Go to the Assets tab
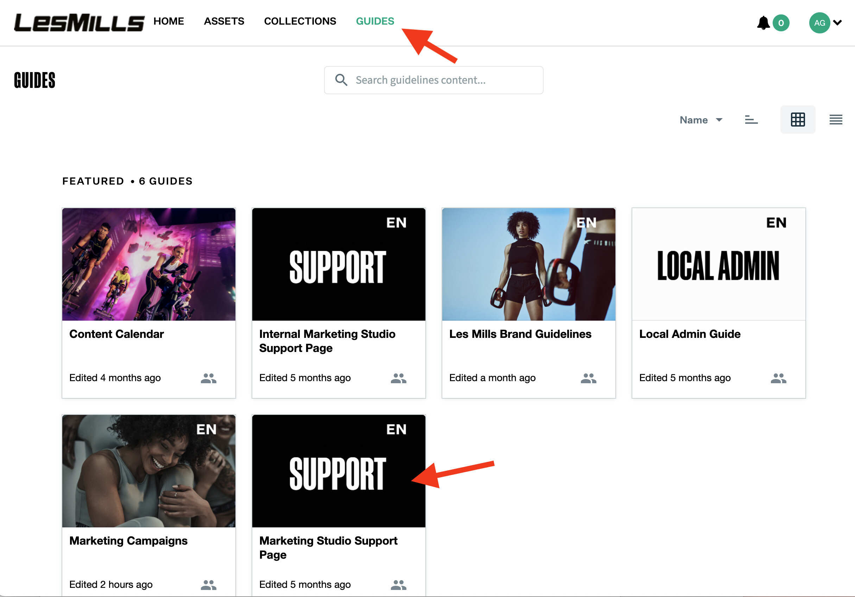The height and width of the screenshot is (597, 855). pos(224,21)
